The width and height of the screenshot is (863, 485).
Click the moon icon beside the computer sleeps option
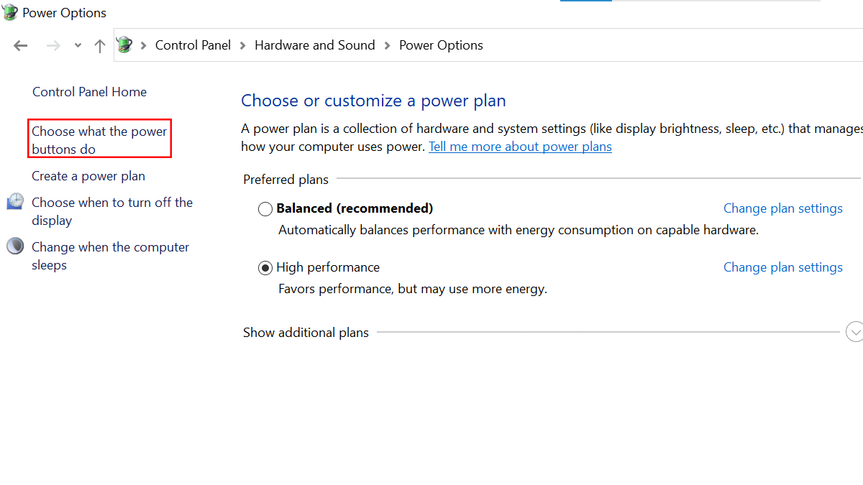pyautogui.click(x=15, y=246)
